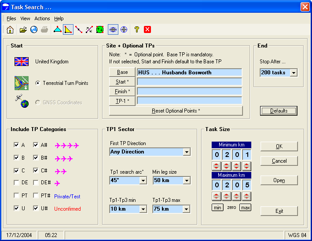The image size is (312, 241).
Task: Open the Actions menu
Action: [42, 18]
